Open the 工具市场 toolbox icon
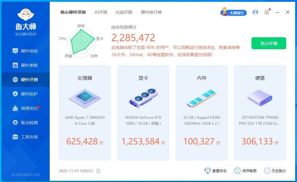This screenshot has height=182, width=297. [16, 137]
